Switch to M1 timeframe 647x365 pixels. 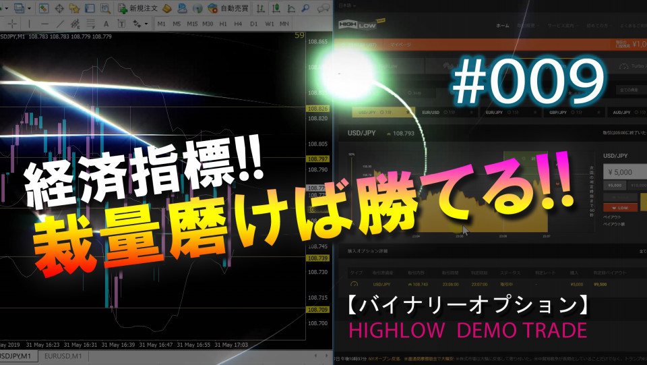coord(161,24)
